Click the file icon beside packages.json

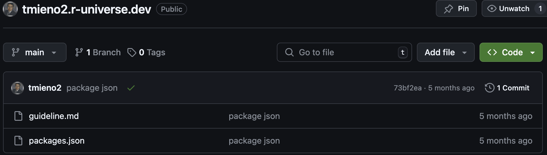click(18, 141)
